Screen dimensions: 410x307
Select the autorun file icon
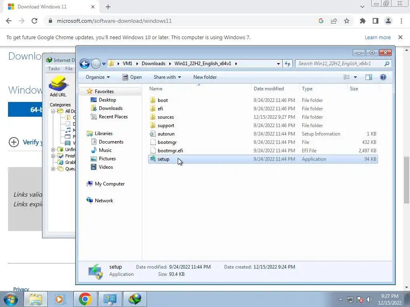point(153,134)
